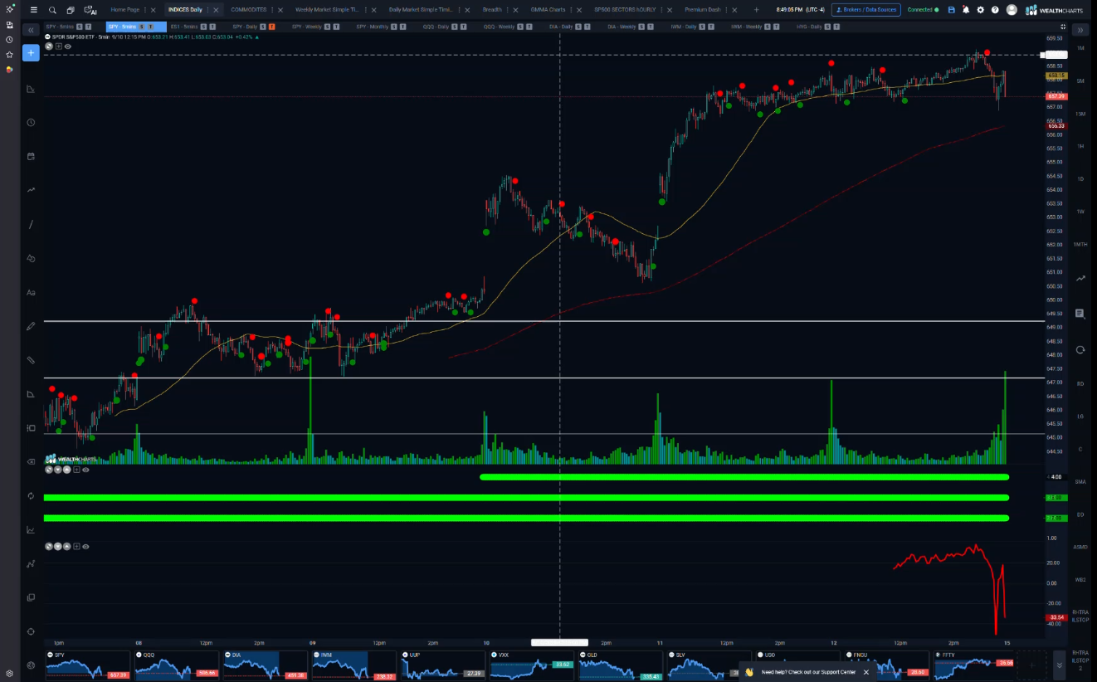Screen dimensions: 1097x682
Task: Open settings gear in top bar
Action: [980, 10]
